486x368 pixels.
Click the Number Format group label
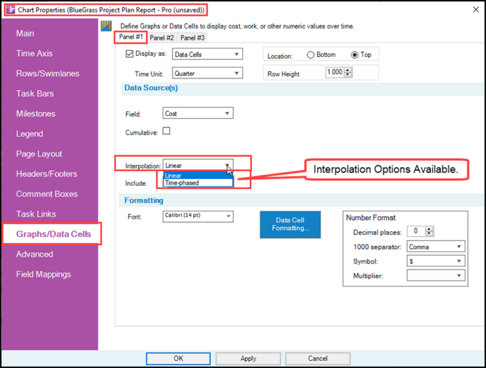click(x=371, y=218)
